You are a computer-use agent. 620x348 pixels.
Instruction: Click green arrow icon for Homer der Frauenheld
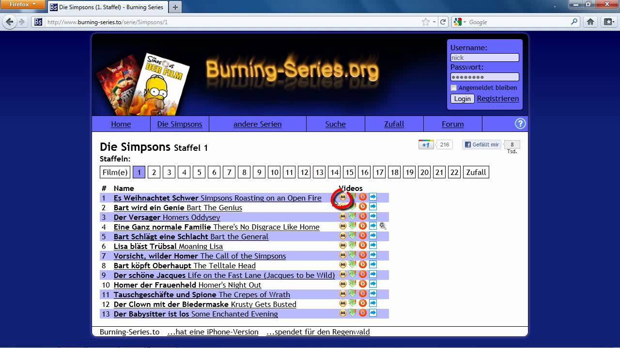pos(353,284)
